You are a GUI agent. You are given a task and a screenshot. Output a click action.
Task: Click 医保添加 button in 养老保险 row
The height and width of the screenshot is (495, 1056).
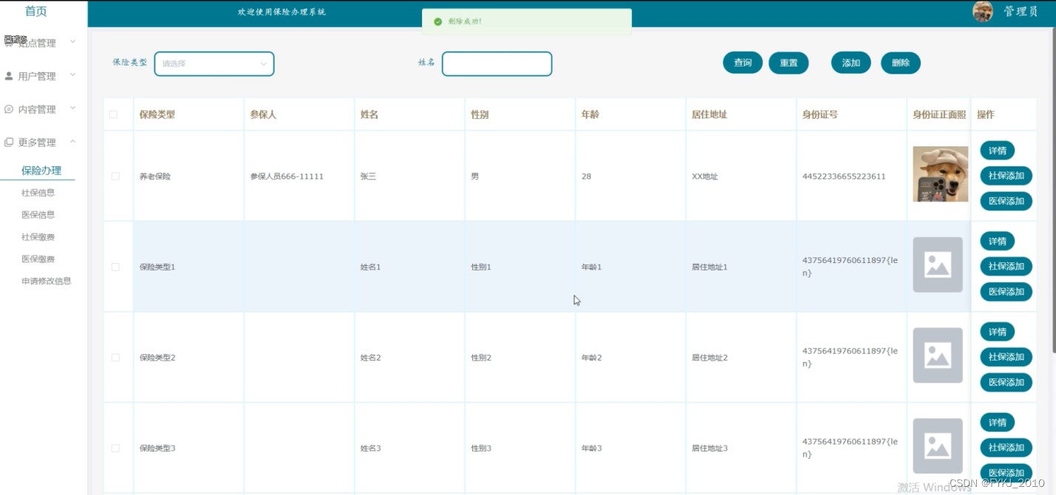[1006, 201]
